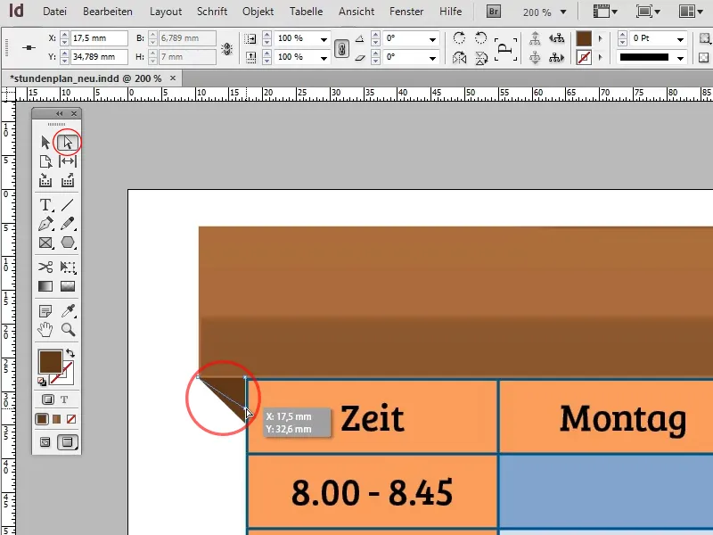Open arrange documents dropdown
Viewport: 713px width, 535px height.
(691, 12)
